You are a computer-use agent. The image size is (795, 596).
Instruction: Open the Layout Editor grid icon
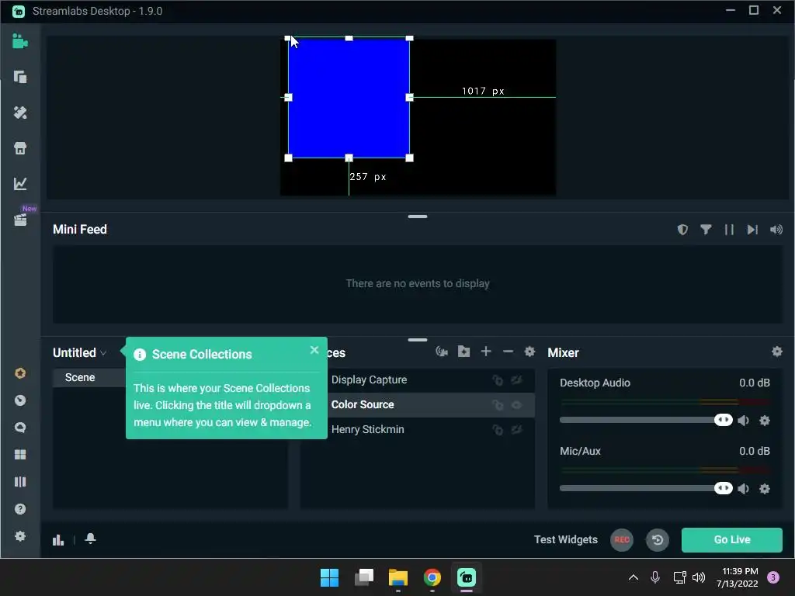pyautogui.click(x=19, y=455)
